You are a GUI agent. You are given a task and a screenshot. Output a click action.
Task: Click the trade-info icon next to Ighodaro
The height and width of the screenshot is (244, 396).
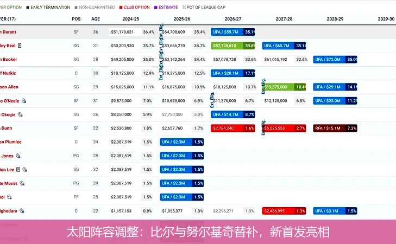22,211
